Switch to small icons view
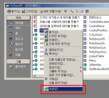This screenshot has height=98, width=109. [77, 11]
